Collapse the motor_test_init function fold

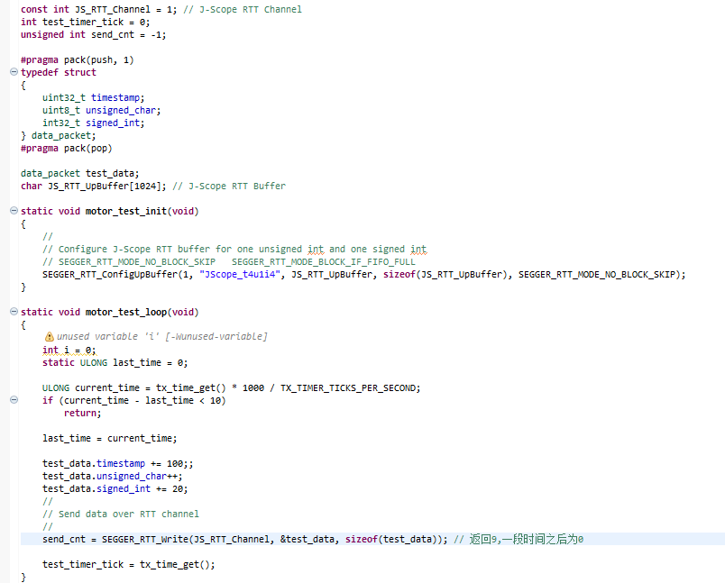coord(13,211)
